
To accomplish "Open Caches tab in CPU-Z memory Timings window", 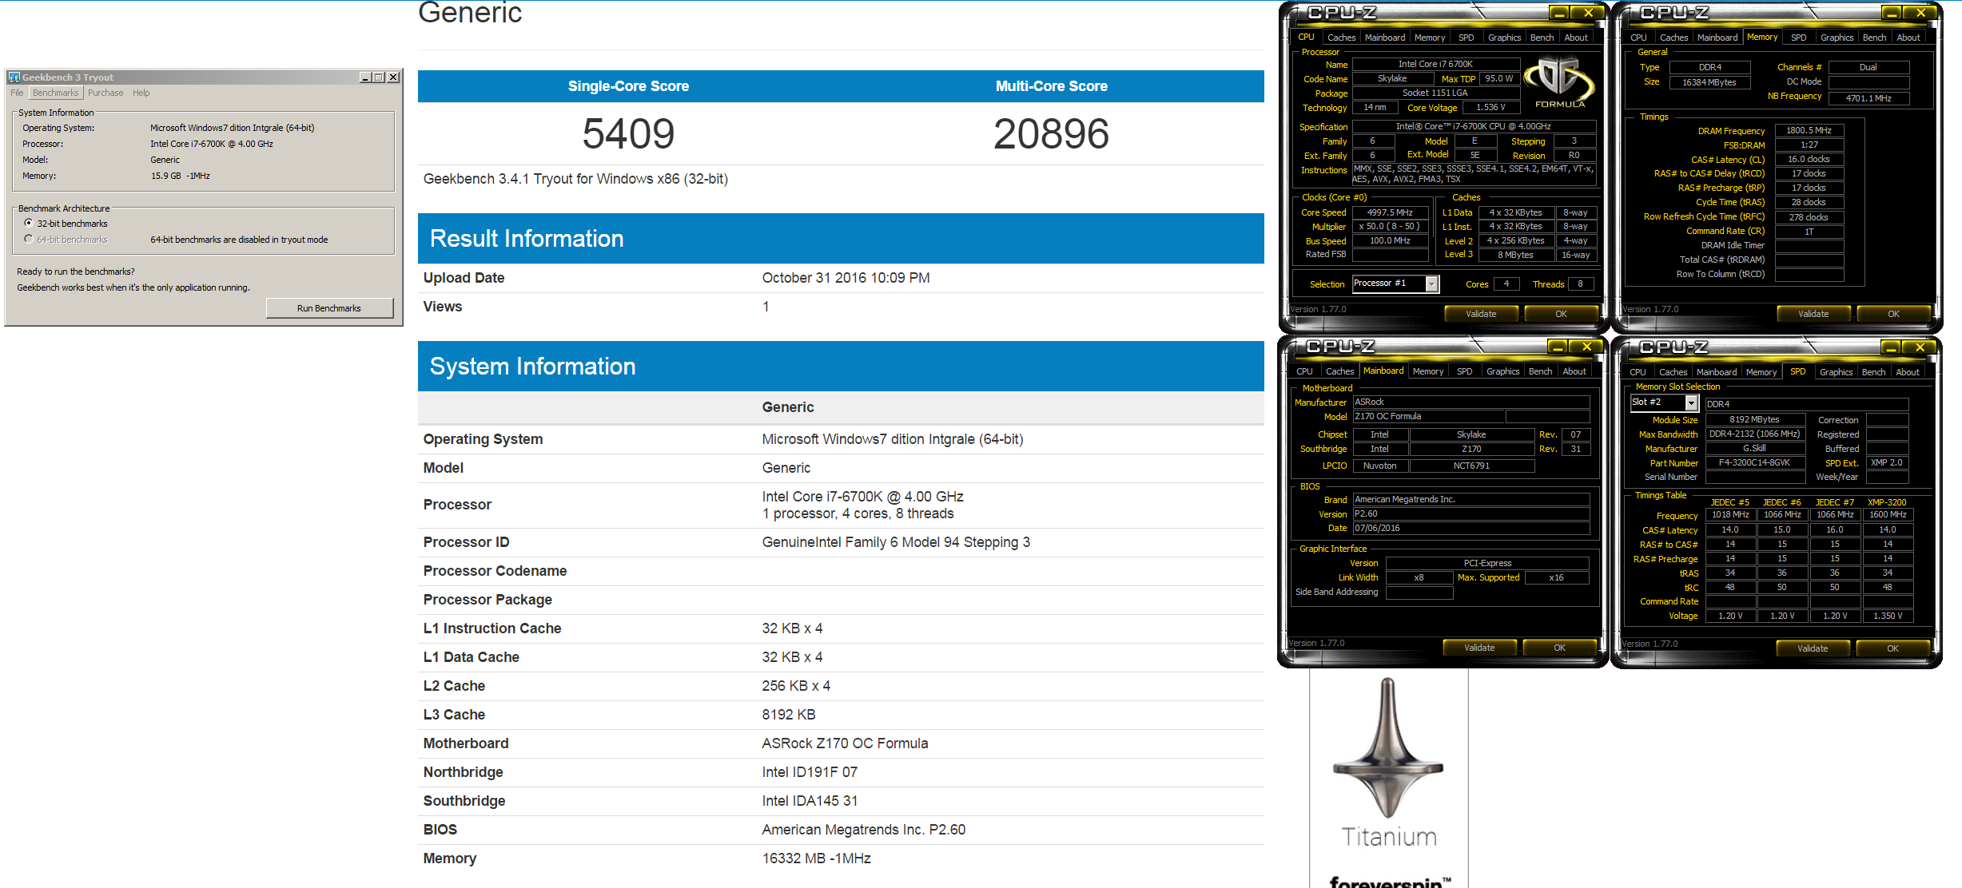I will click(x=1673, y=38).
